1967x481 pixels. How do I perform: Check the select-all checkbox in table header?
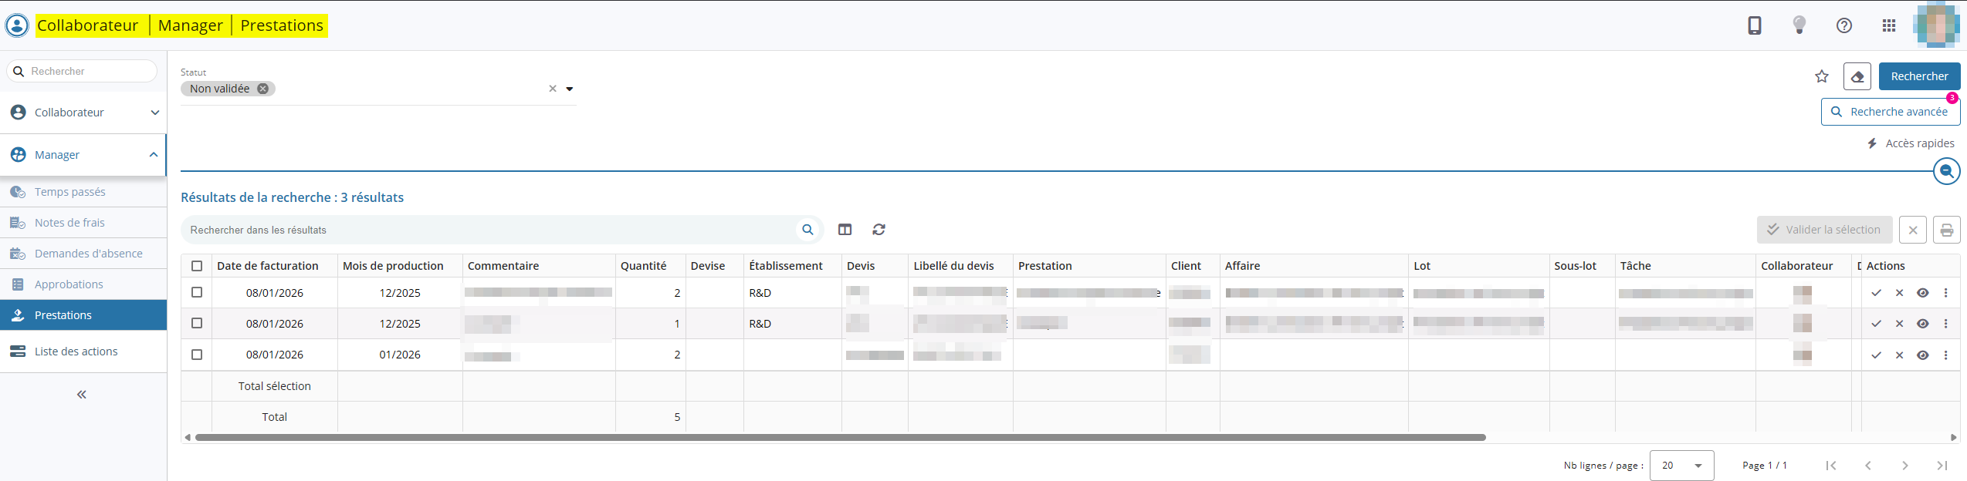(x=197, y=266)
